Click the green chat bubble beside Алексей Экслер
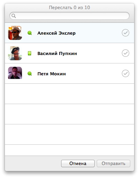Image resolution: width=139 pixels, height=178 pixels. [x=30, y=33]
